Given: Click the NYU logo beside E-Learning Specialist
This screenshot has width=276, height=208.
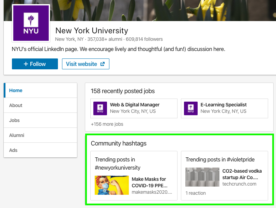Looking at the screenshot, I should tap(191, 108).
